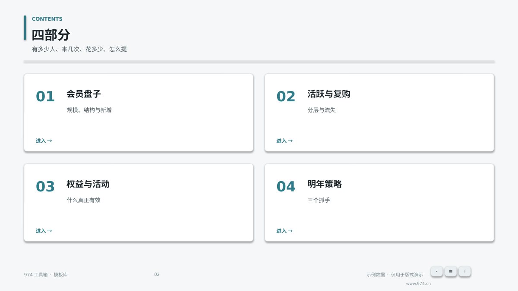Click tagline 有多少人、来几次、花多少、怎么提

(79, 49)
